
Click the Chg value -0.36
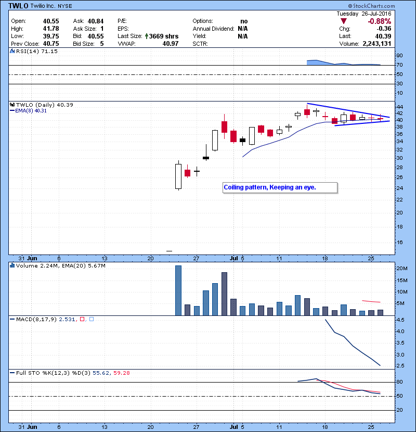(x=384, y=29)
